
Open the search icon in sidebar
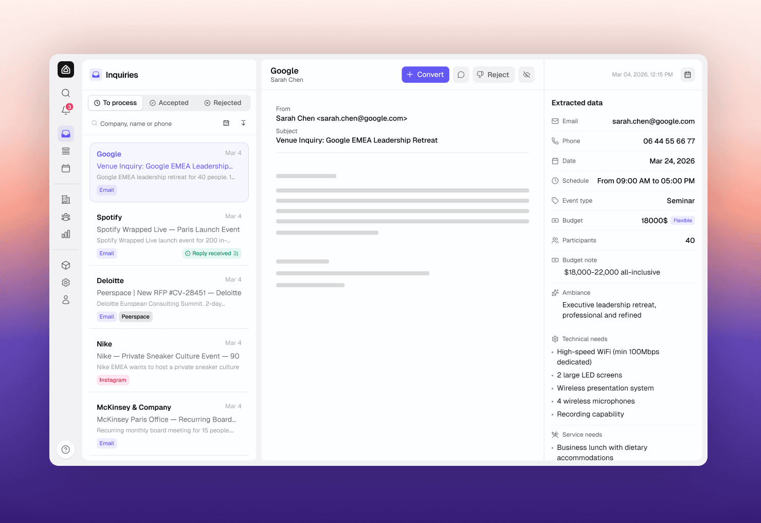pyautogui.click(x=66, y=93)
